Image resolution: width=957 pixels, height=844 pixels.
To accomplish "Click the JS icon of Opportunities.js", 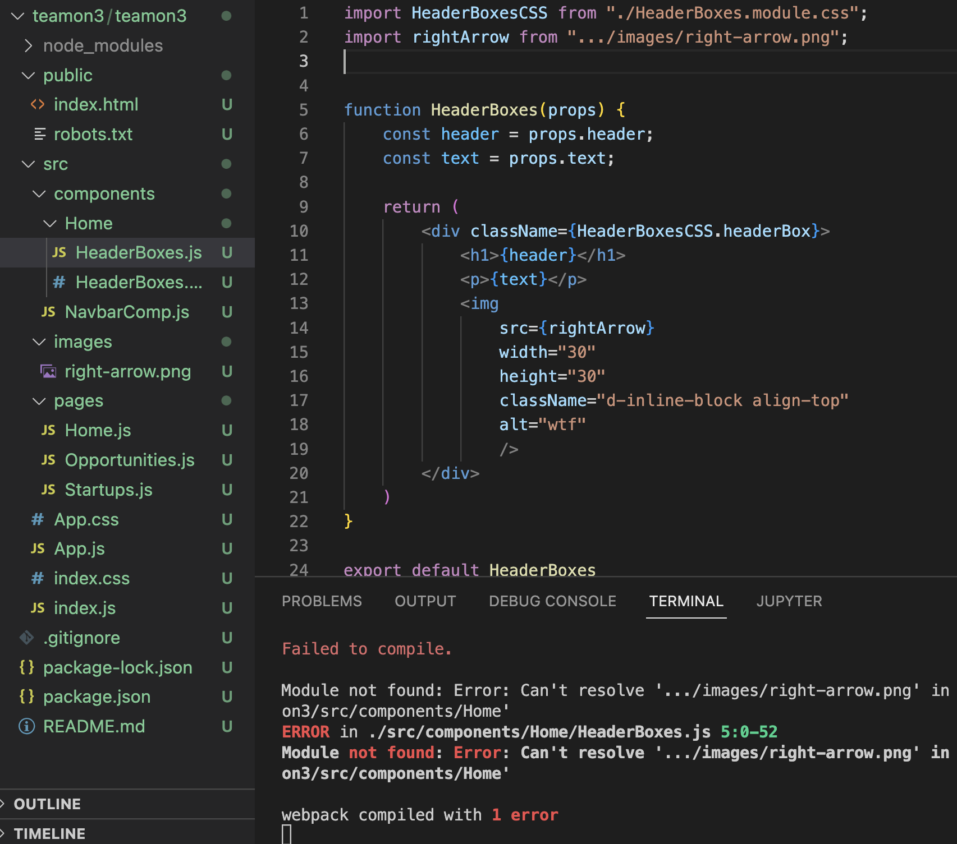I will [48, 460].
